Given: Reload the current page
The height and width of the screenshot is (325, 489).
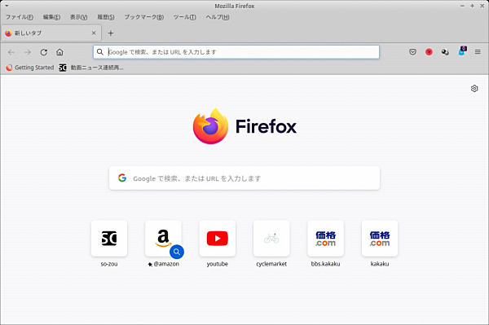Looking at the screenshot, I should pyautogui.click(x=44, y=52).
